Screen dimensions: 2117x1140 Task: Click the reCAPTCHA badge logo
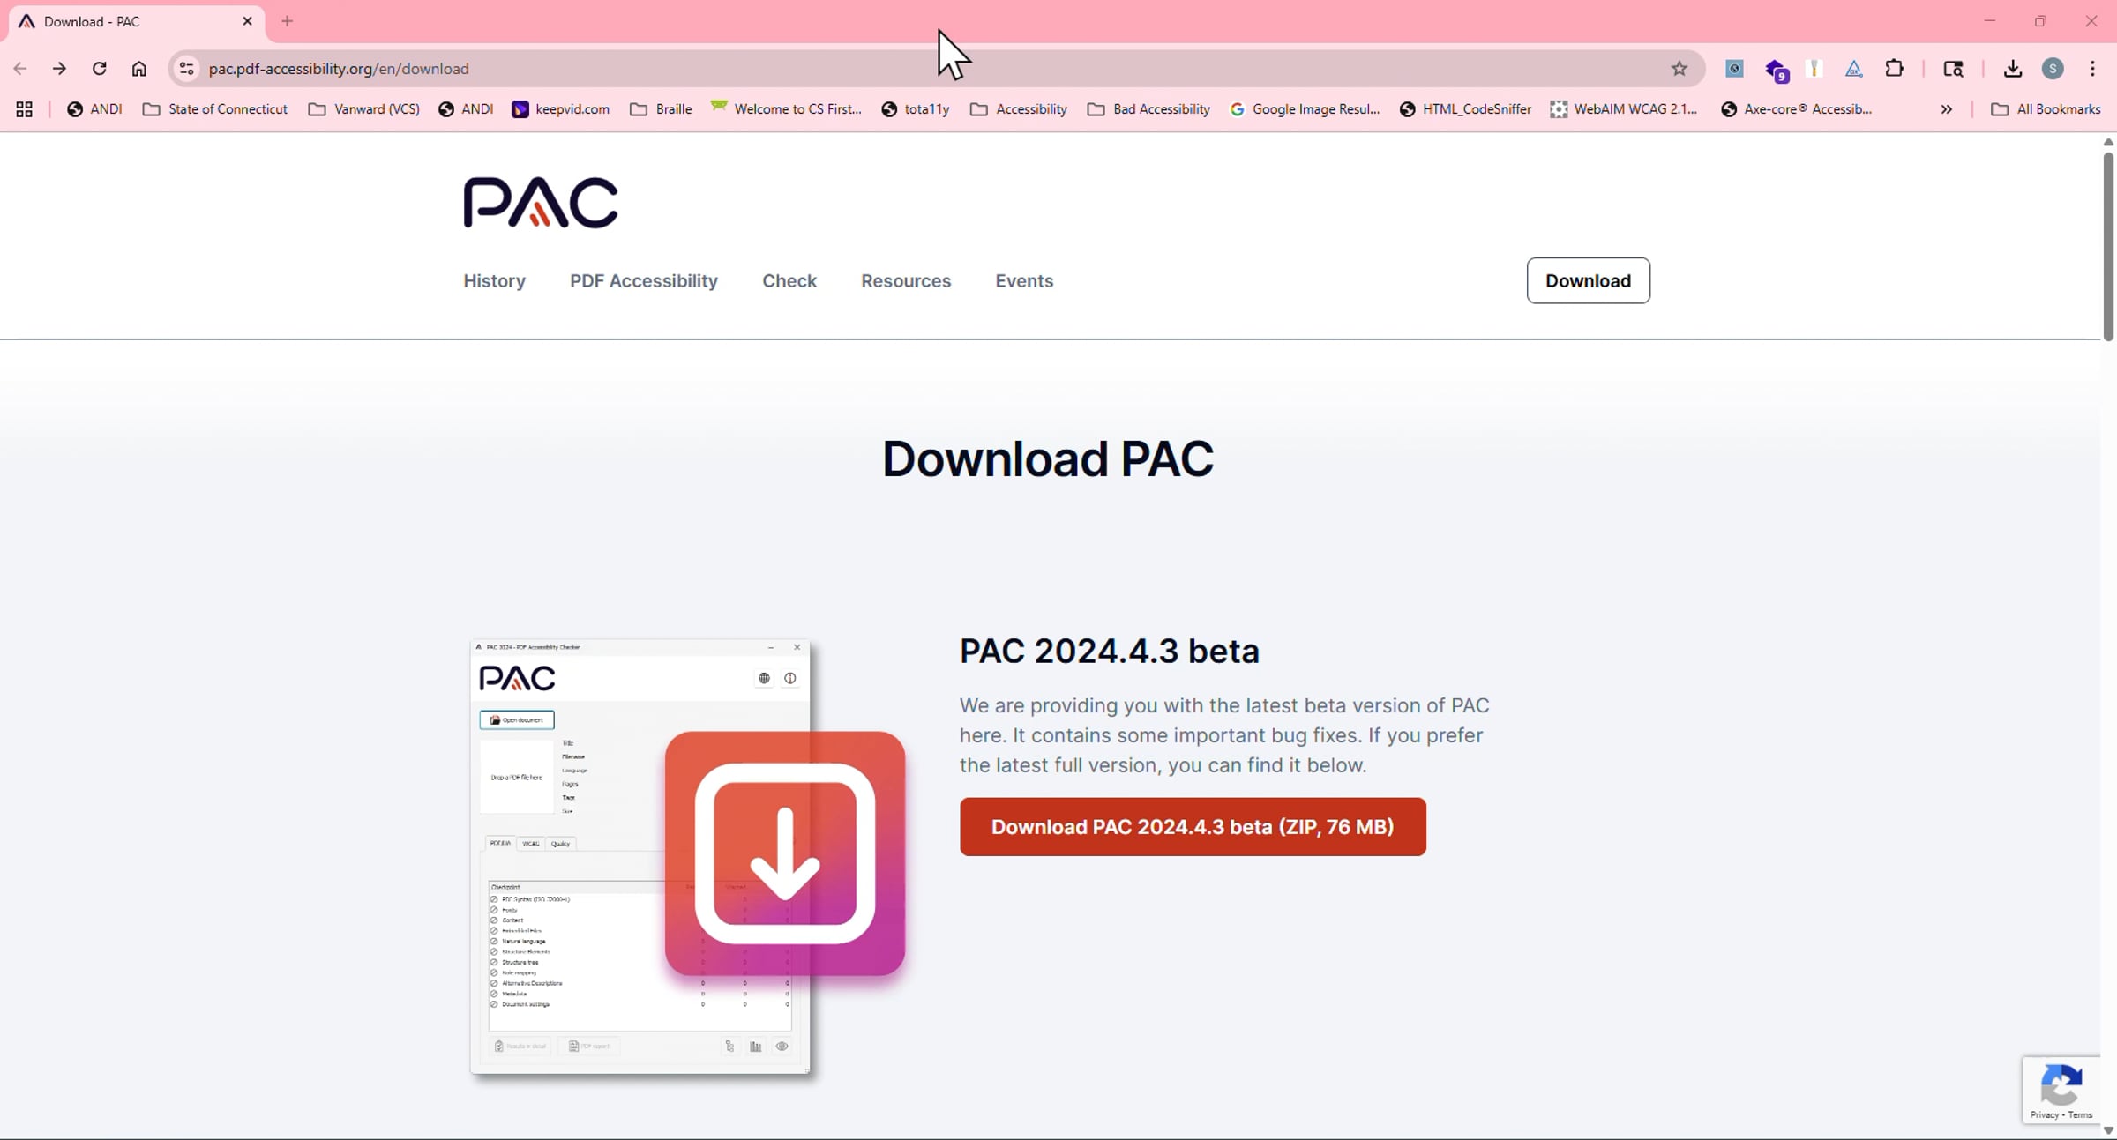click(x=2061, y=1084)
